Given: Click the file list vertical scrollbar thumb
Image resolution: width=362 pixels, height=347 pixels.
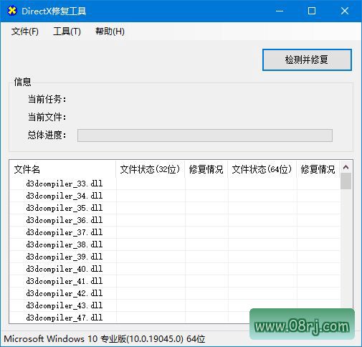Looking at the screenshot, I should pyautogui.click(x=346, y=181).
